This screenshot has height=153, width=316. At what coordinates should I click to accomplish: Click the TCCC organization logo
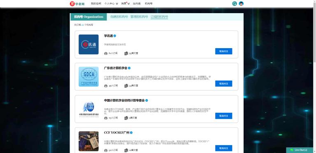coord(89,109)
